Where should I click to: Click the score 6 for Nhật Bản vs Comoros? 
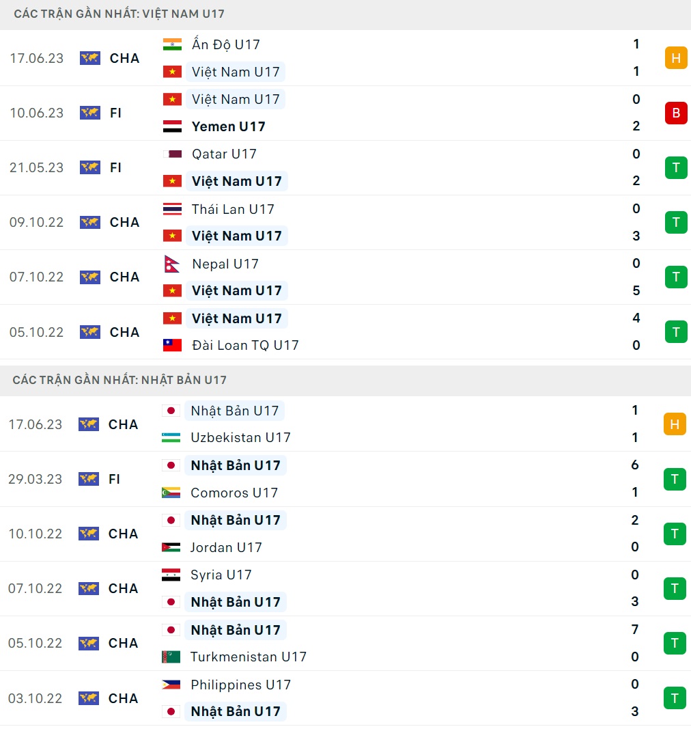pyautogui.click(x=634, y=465)
